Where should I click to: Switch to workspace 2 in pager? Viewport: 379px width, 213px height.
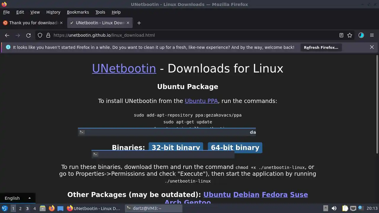coord(20,209)
